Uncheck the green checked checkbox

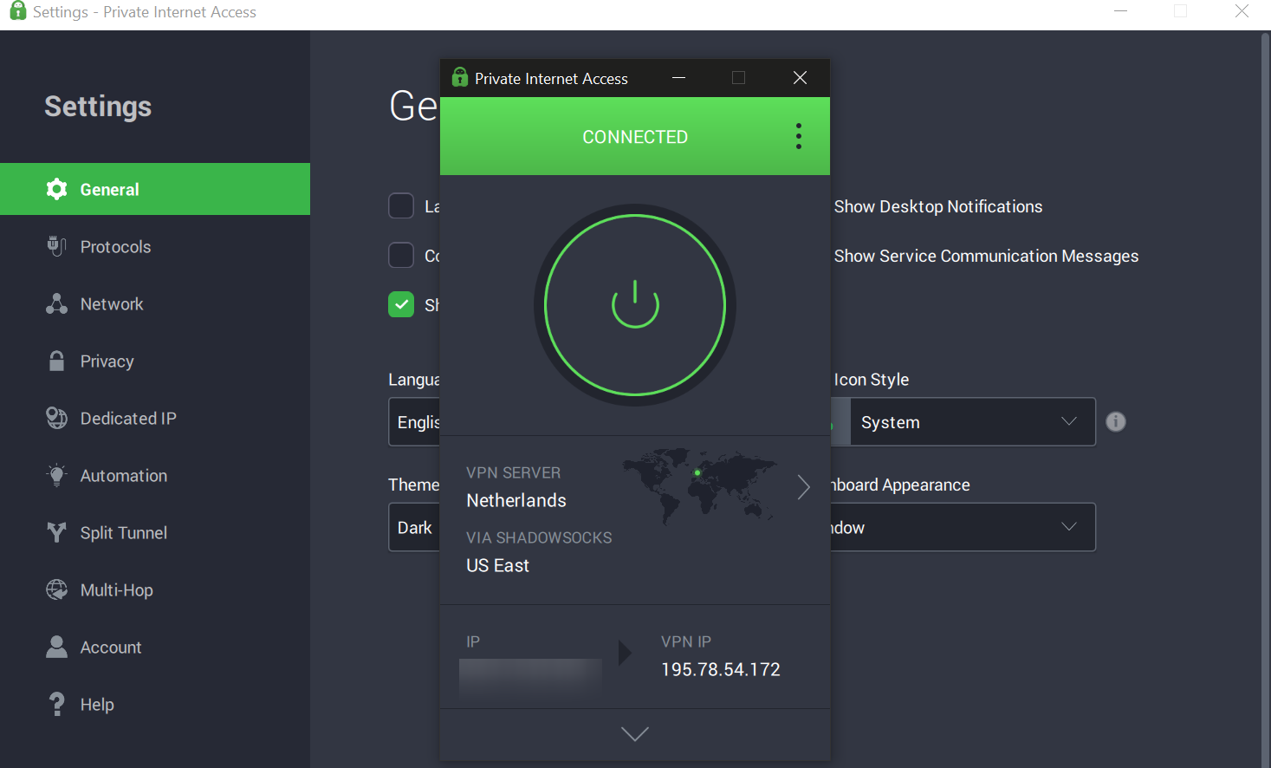point(401,304)
